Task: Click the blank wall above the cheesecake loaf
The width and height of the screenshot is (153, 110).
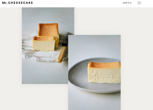Action: 48,15
